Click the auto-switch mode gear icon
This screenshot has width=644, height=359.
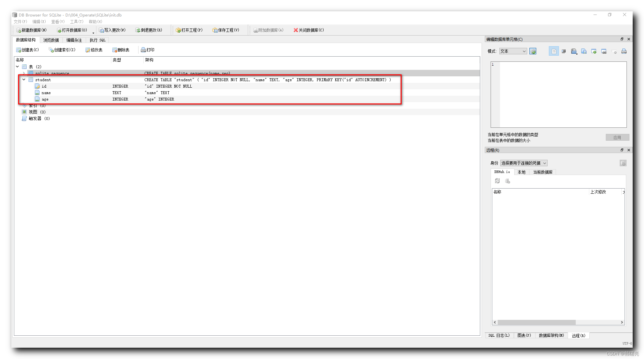pyautogui.click(x=533, y=51)
